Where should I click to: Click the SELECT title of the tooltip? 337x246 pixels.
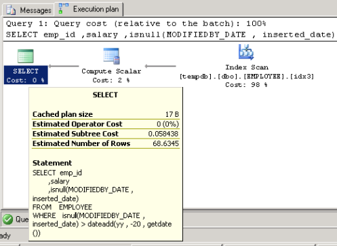(x=105, y=94)
